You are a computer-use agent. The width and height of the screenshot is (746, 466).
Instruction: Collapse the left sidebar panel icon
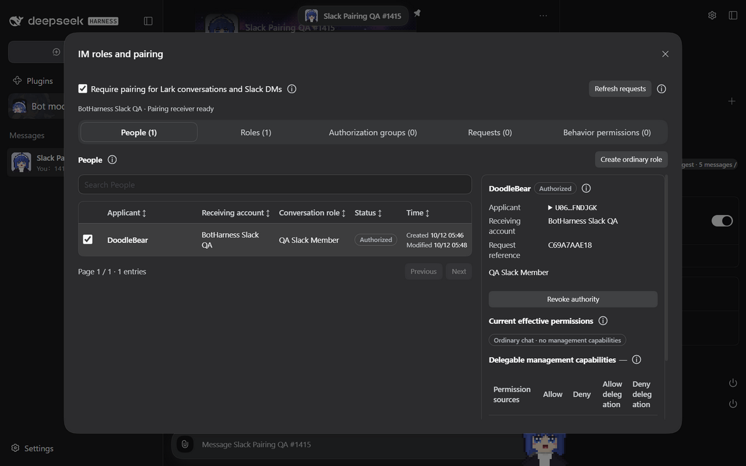coord(148,21)
